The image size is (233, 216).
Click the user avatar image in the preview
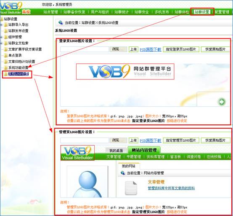pos(87,181)
